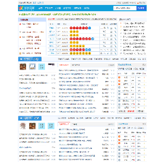Click the red-text button below the upper ranking table
The width and height of the screenshot is (162, 162).
point(131,111)
